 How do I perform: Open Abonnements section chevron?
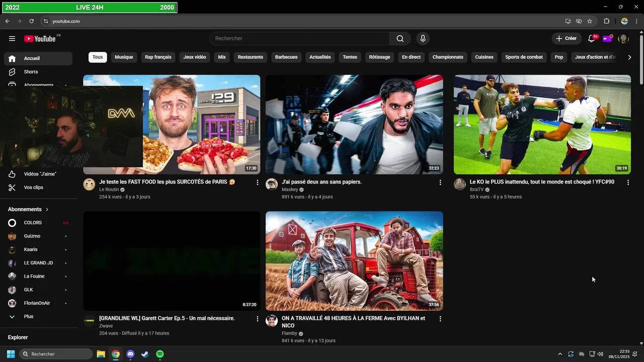pos(47,209)
